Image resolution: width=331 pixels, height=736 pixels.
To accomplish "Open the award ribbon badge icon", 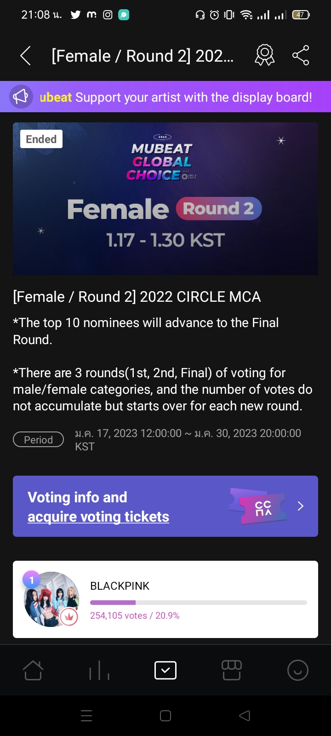I will tap(264, 55).
